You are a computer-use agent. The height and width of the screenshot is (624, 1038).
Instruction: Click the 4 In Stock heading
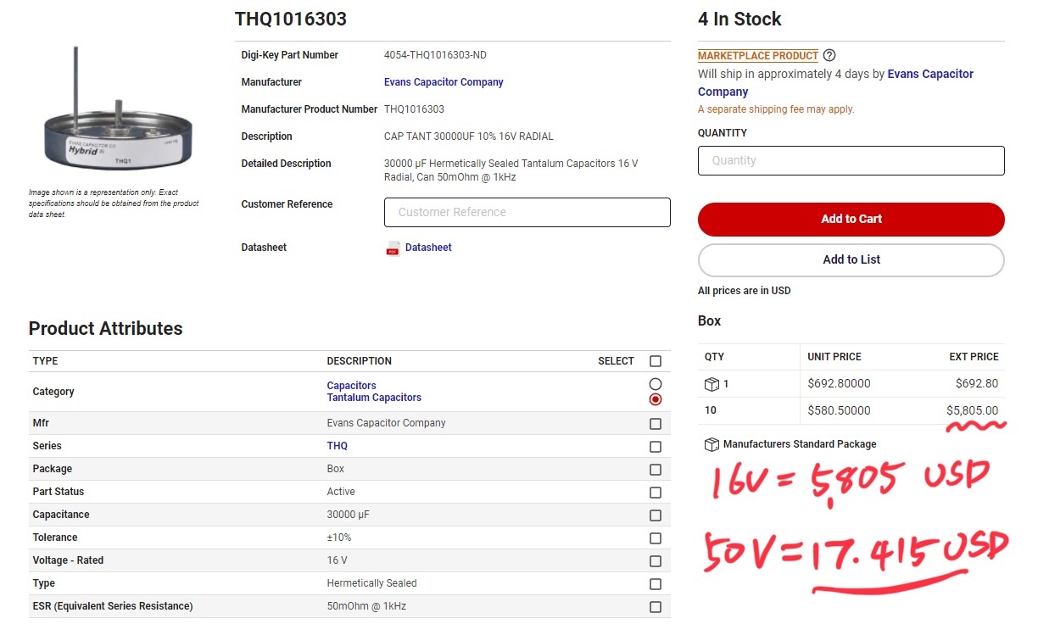(x=739, y=19)
